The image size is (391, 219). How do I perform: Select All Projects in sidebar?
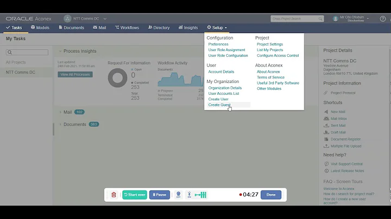click(x=16, y=62)
